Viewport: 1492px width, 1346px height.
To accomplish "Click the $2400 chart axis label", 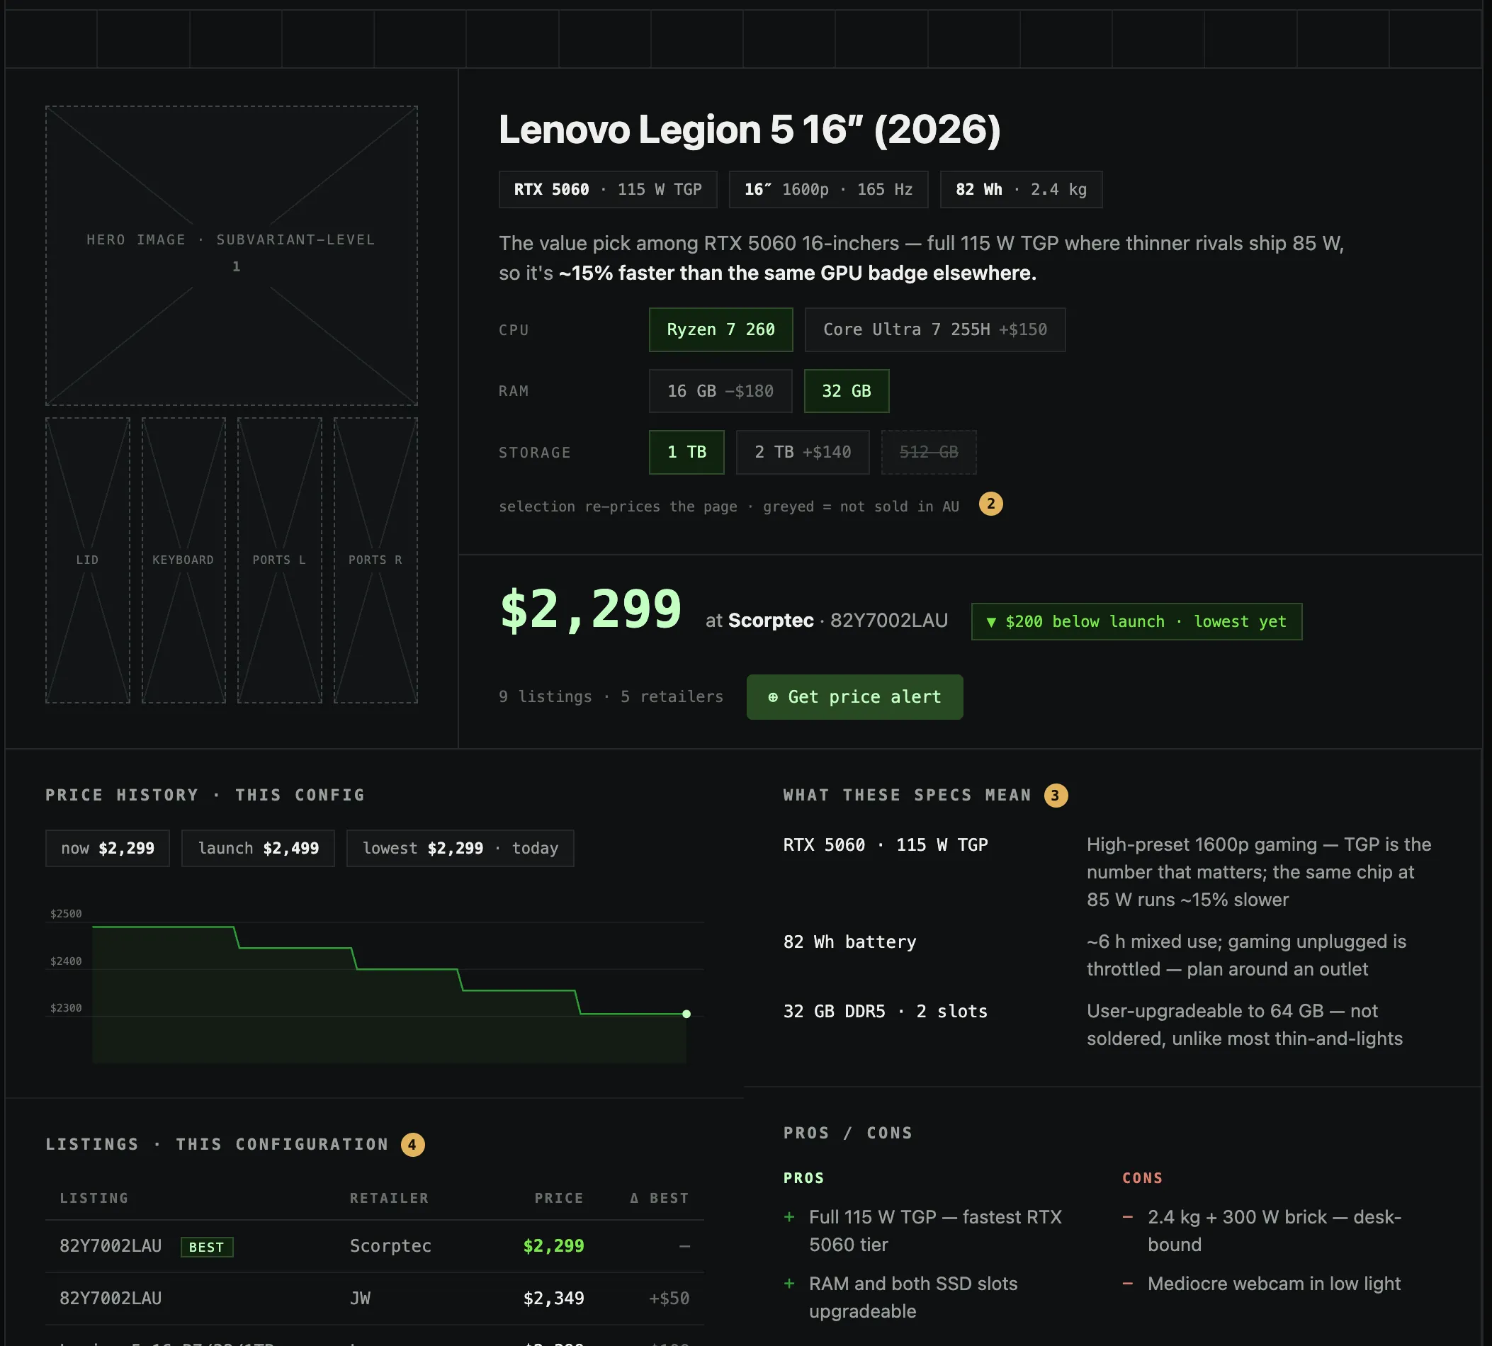I will point(66,961).
